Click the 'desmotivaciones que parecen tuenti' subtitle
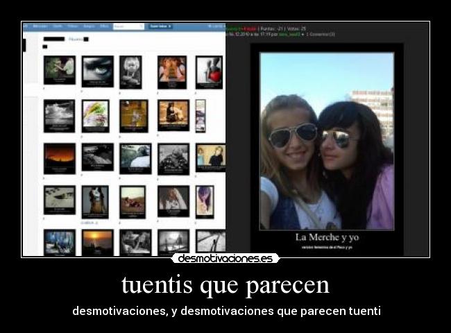This screenshot has height=333, width=451. [281, 311]
